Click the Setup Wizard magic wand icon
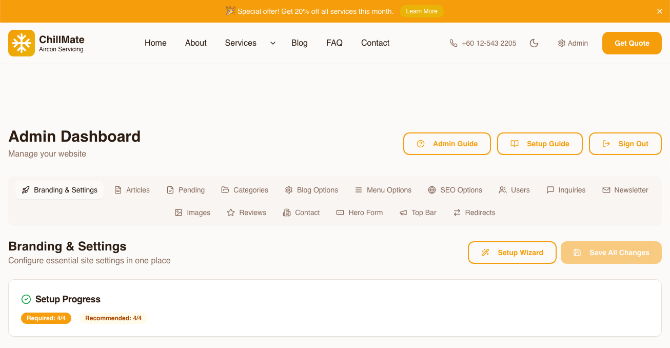 tap(485, 252)
